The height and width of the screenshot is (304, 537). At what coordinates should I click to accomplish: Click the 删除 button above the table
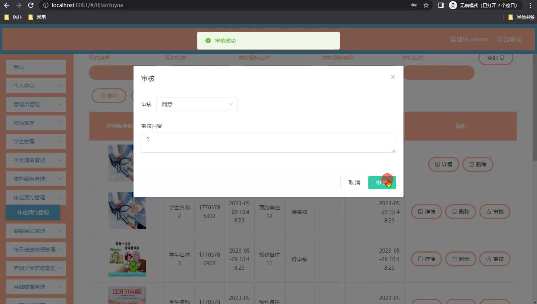(x=109, y=96)
